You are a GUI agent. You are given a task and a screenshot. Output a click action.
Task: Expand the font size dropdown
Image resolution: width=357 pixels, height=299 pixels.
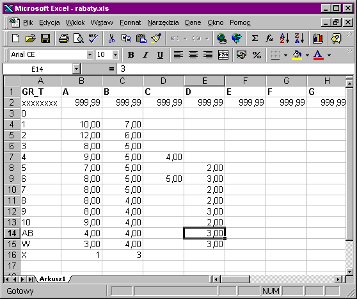coord(115,54)
